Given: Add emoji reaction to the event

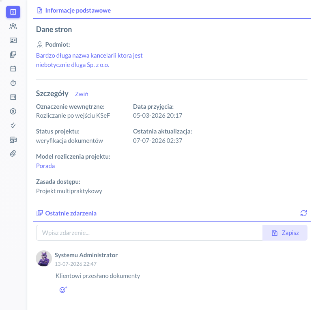Looking at the screenshot, I should pyautogui.click(x=63, y=290).
